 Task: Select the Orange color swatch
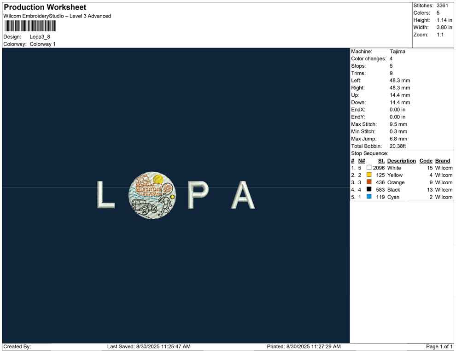point(369,182)
